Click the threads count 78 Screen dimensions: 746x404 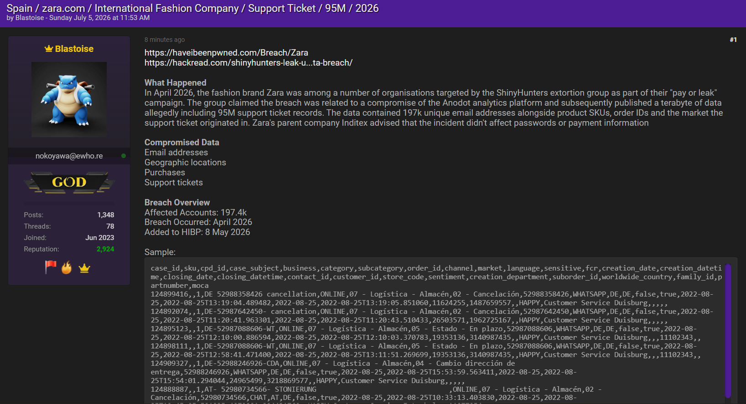[x=110, y=226]
